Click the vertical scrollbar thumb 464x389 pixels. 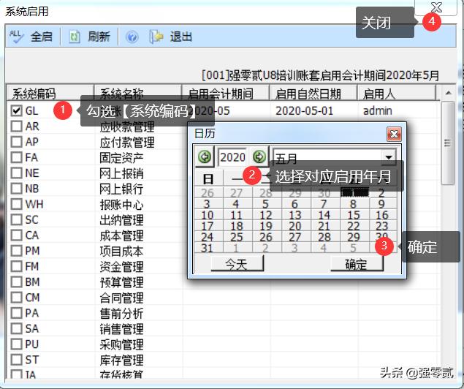coord(448,143)
